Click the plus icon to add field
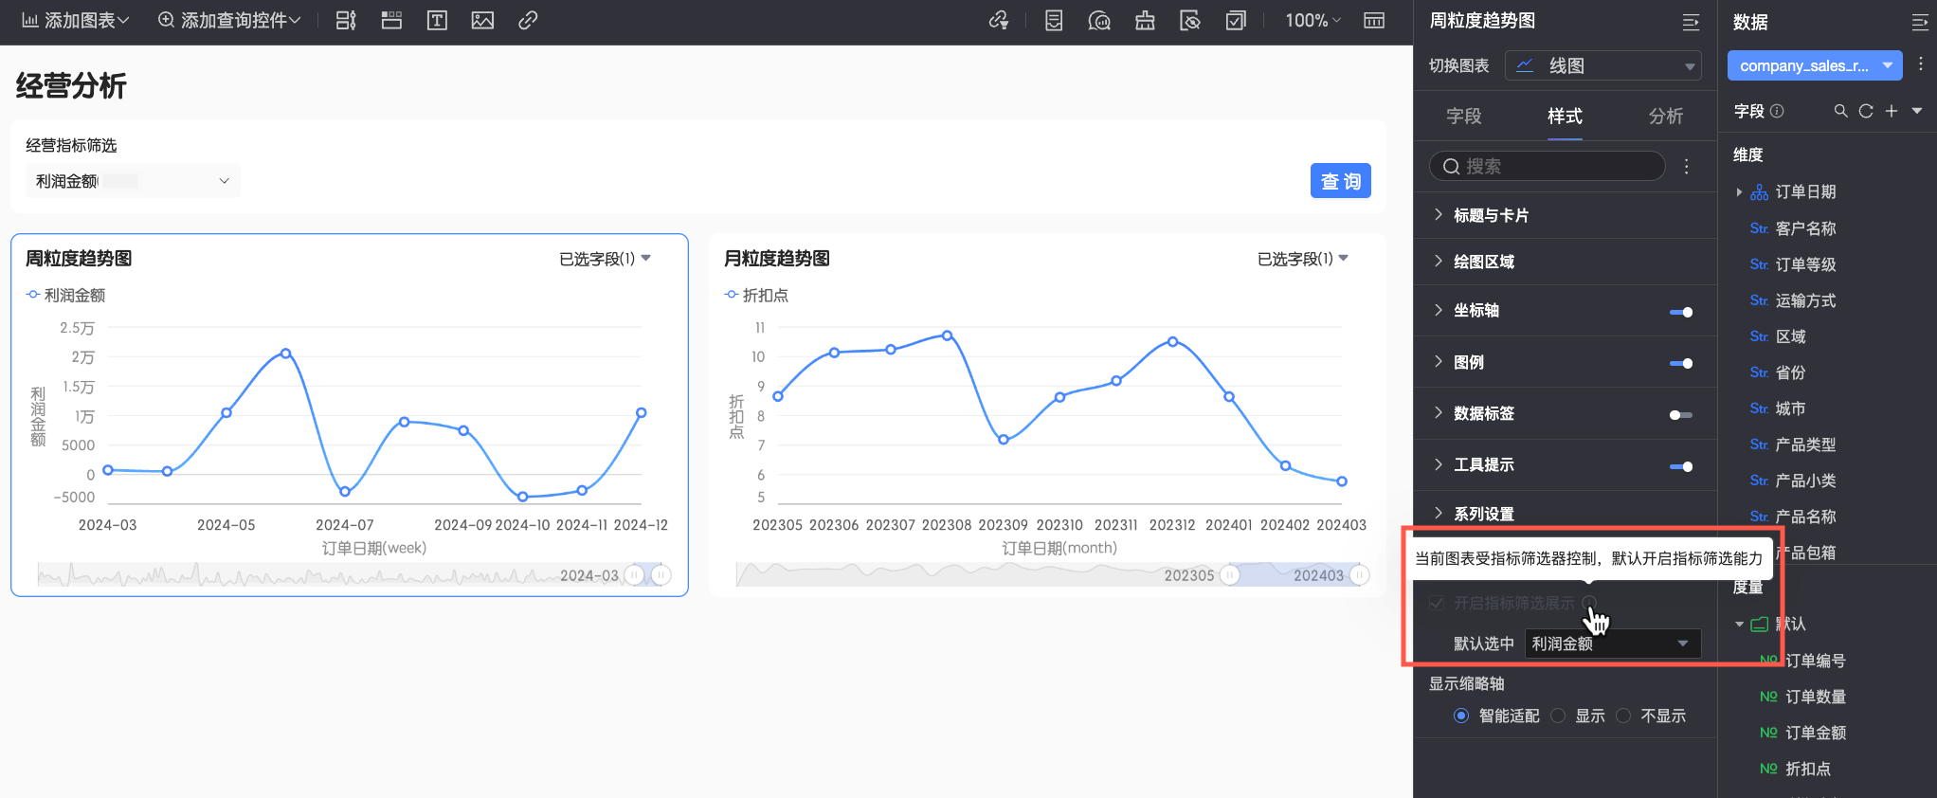The image size is (1937, 798). coord(1892,112)
